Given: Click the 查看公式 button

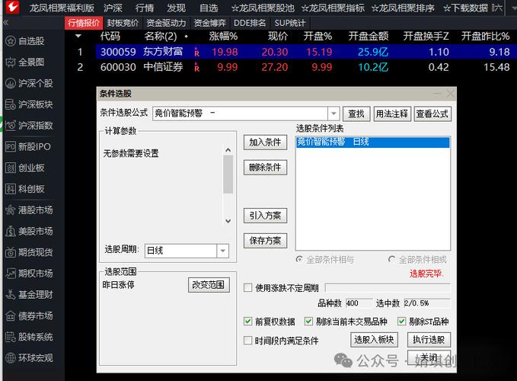Looking at the screenshot, I should 432,114.
